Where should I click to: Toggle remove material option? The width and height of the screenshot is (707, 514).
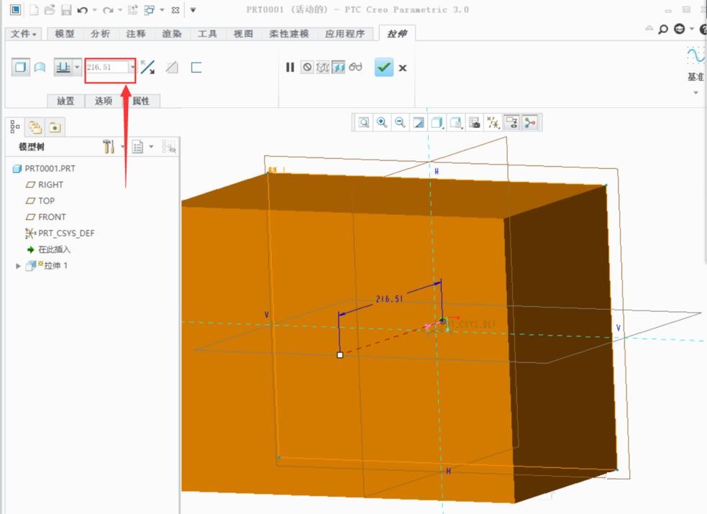172,68
